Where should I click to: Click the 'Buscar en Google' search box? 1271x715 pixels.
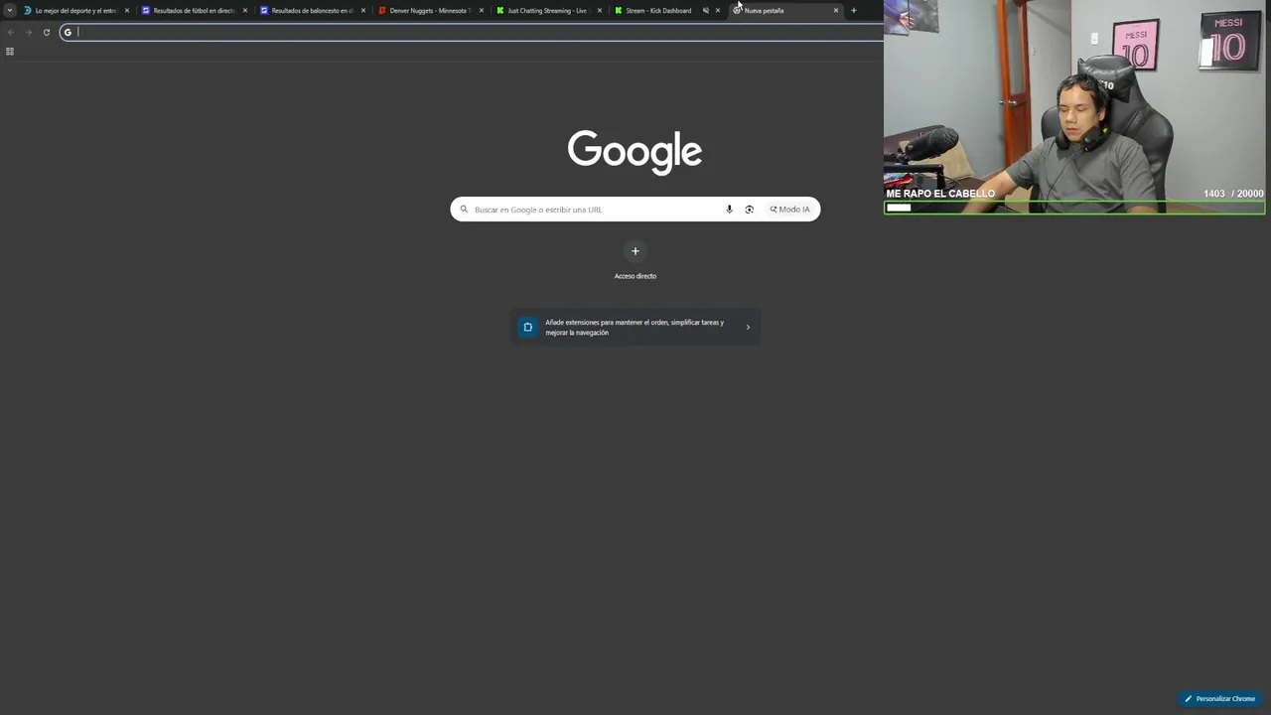[635, 210]
